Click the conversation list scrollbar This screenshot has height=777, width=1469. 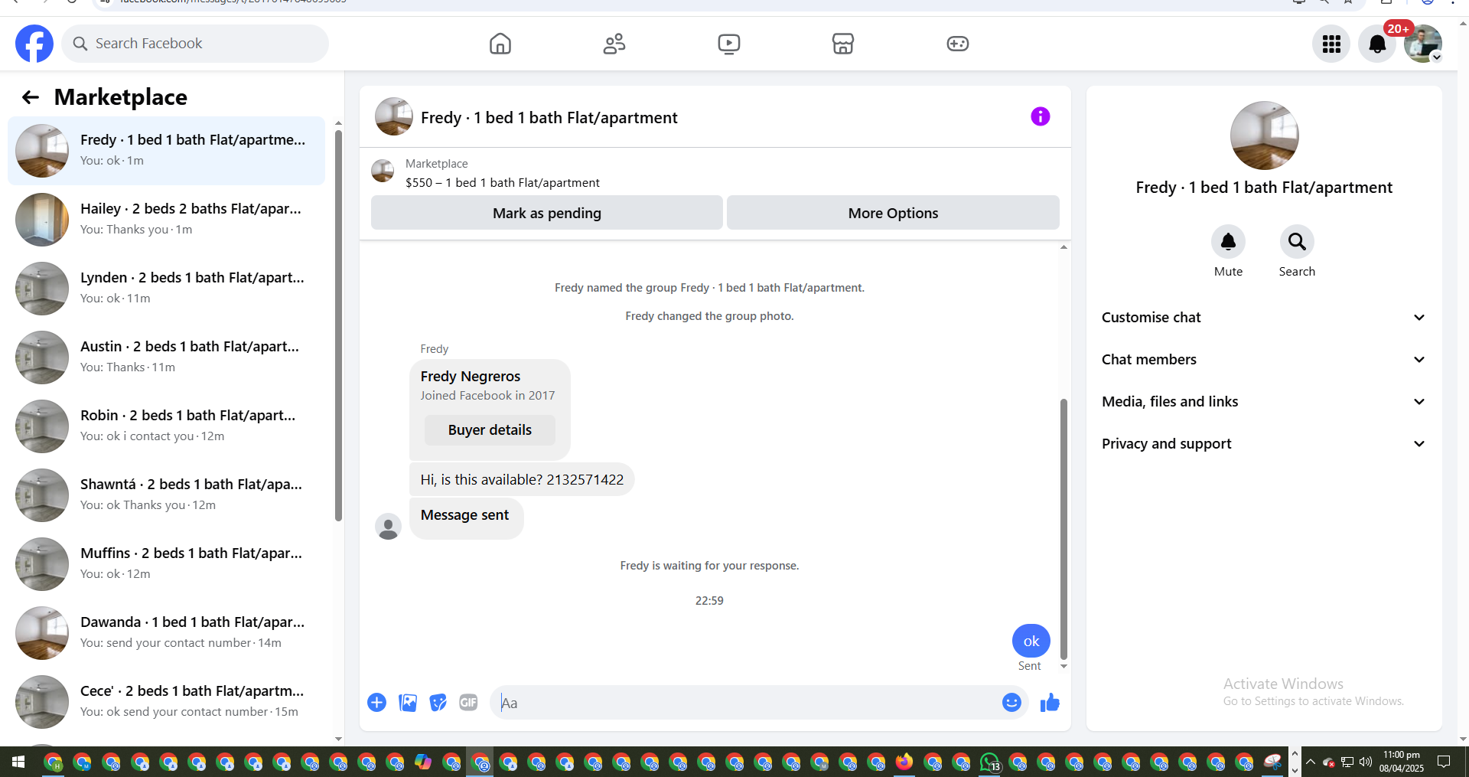pos(338,325)
